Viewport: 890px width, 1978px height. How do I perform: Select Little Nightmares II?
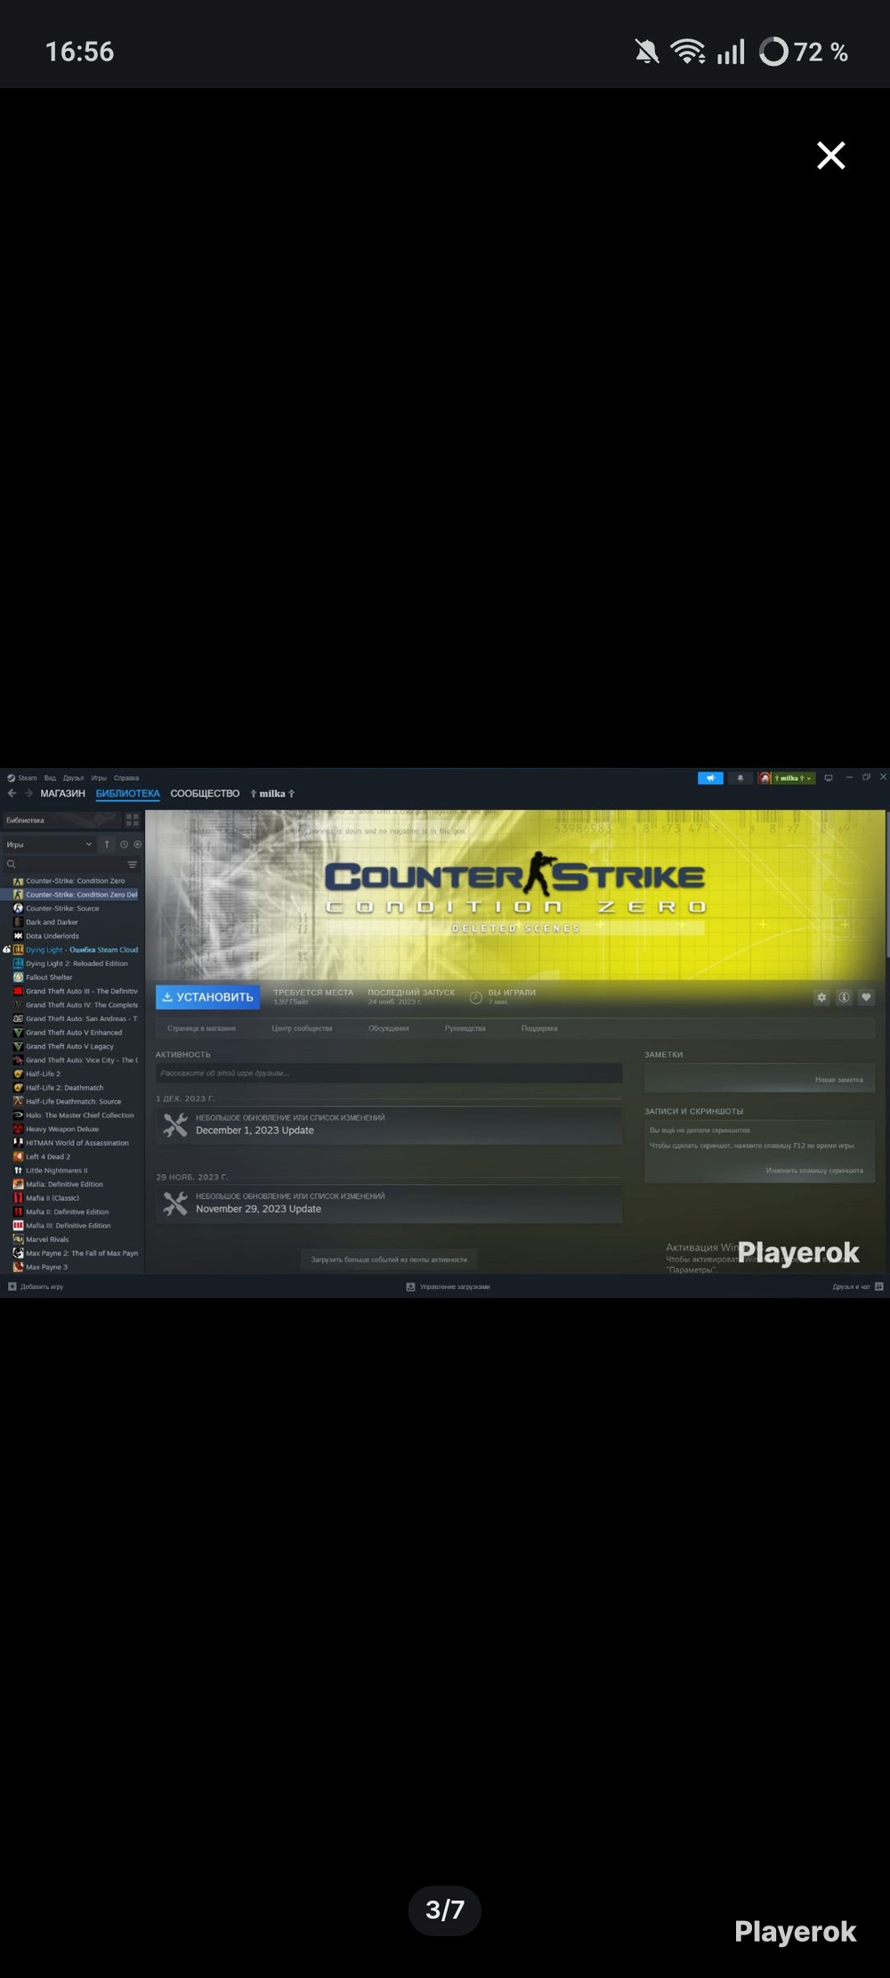click(57, 1171)
